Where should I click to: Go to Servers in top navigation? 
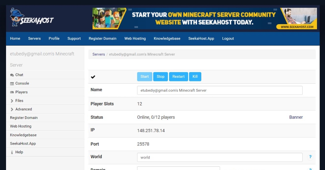(x=34, y=38)
